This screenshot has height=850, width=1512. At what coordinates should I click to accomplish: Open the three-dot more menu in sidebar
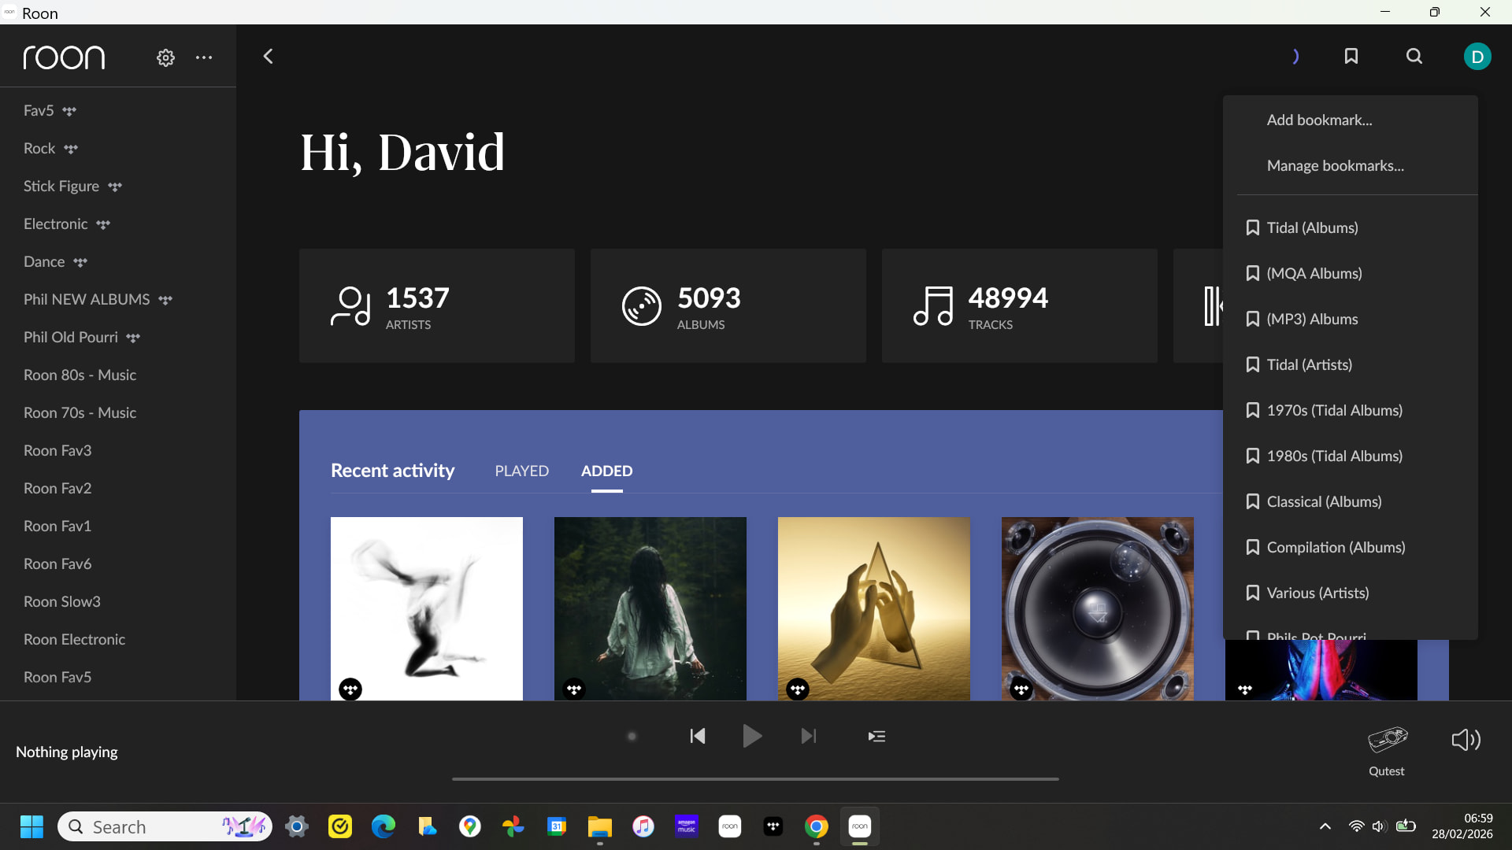coord(204,57)
